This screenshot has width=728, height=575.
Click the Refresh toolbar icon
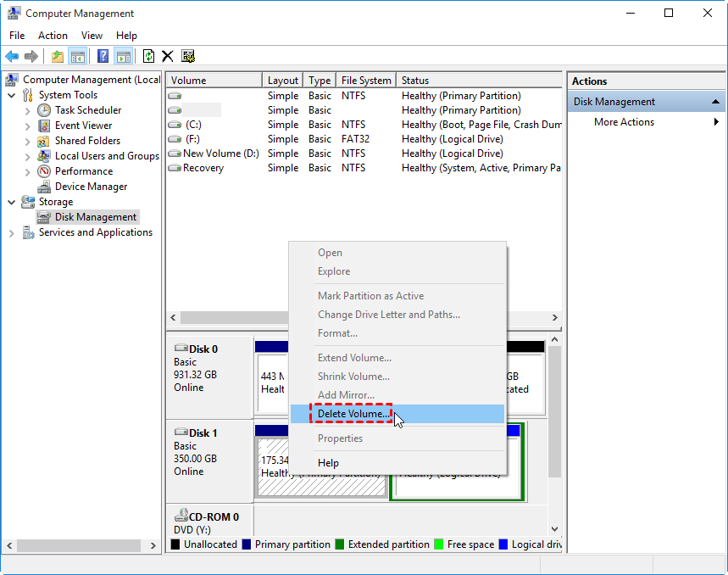(148, 57)
